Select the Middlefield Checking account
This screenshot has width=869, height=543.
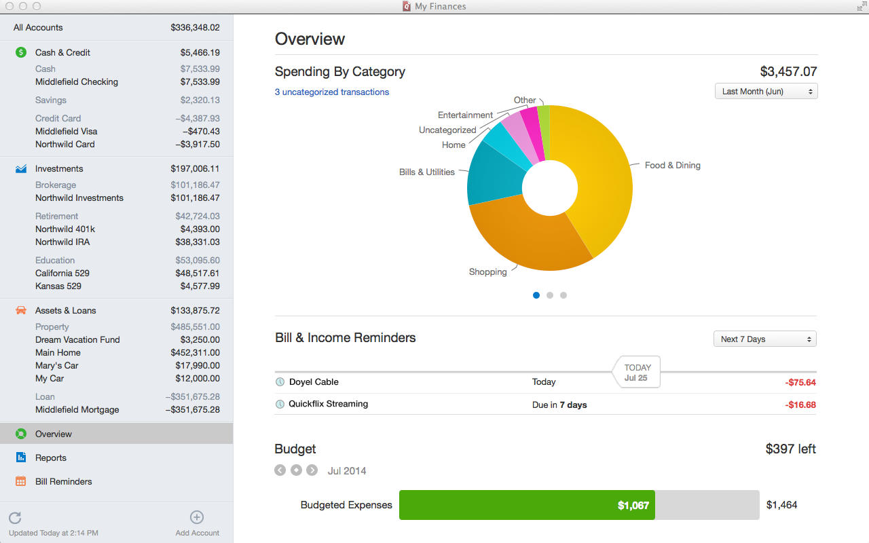[x=77, y=81]
